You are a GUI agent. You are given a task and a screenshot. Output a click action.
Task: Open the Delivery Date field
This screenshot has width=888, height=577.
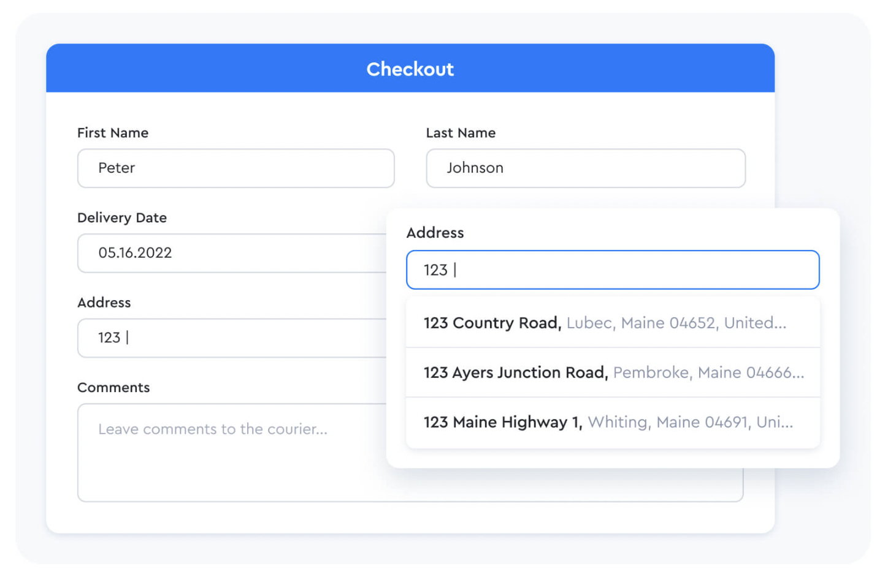pos(232,253)
